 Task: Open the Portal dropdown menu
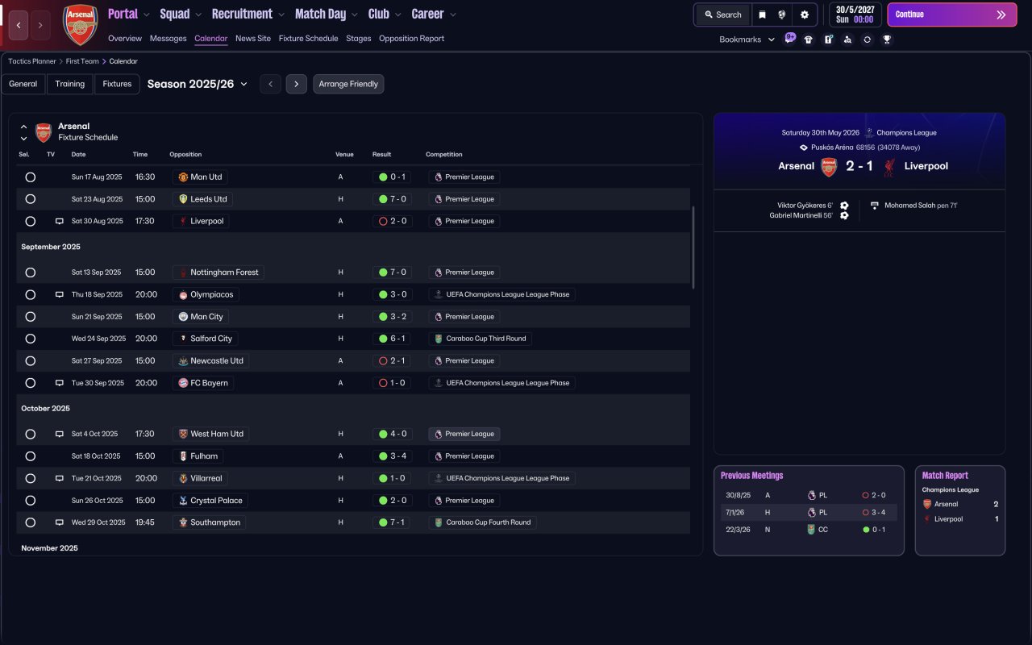(x=129, y=14)
